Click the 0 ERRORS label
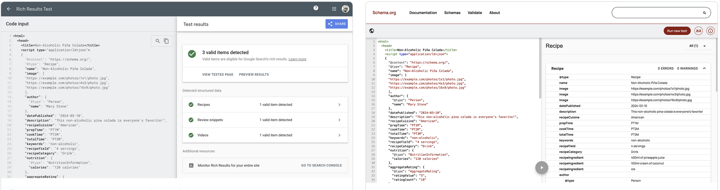720x190 pixels. (665, 68)
